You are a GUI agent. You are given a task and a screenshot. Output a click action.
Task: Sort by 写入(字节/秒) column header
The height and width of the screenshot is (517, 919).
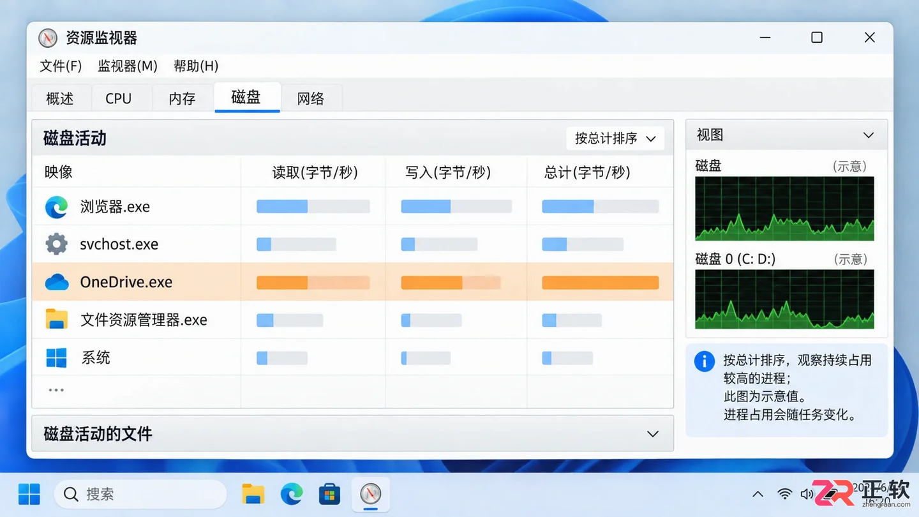click(x=448, y=172)
